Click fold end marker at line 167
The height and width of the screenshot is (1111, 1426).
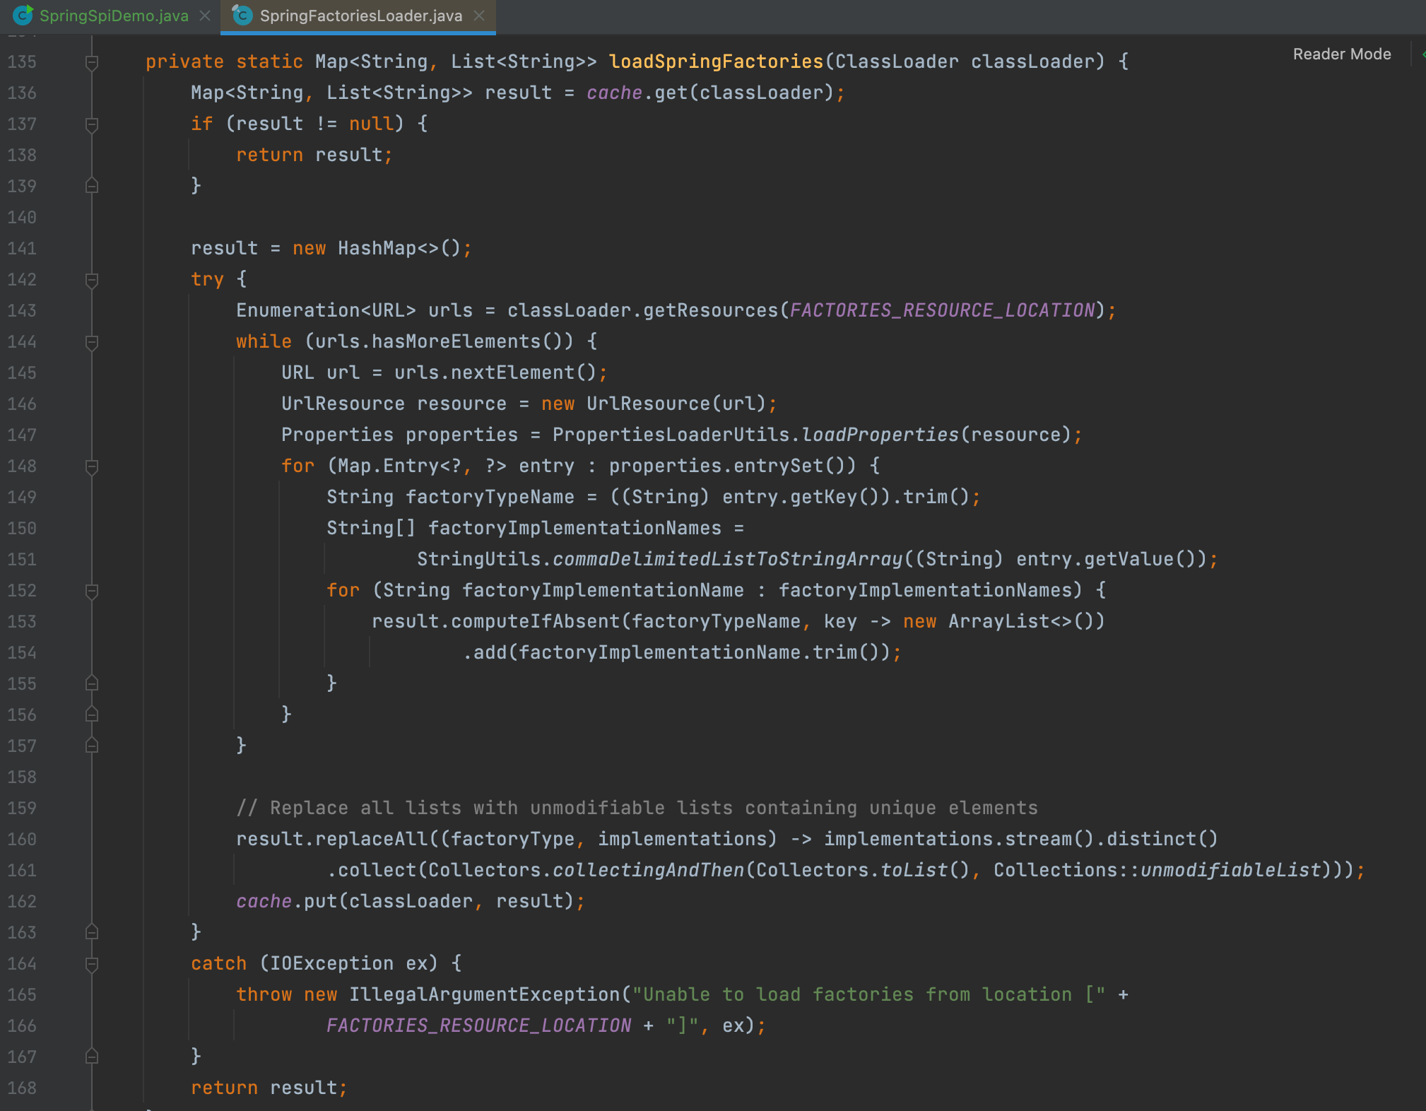(x=92, y=1057)
